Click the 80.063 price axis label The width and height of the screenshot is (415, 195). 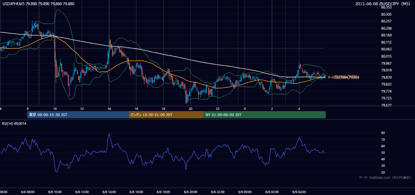tap(386, 49)
